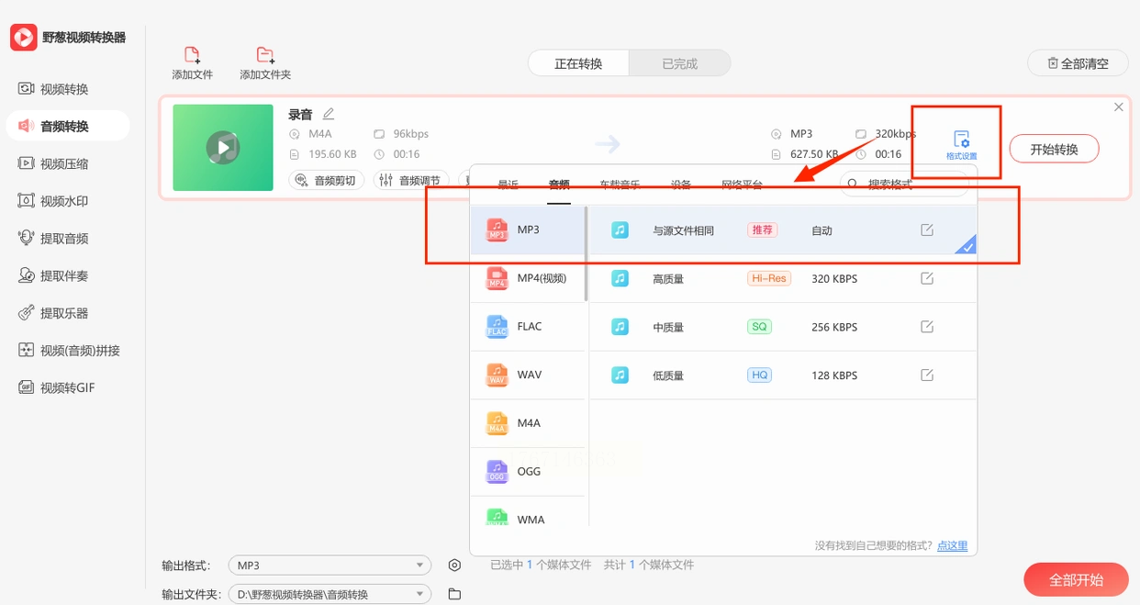The image size is (1140, 605).
Task: Select WMA in the format list
Action: 528,514
